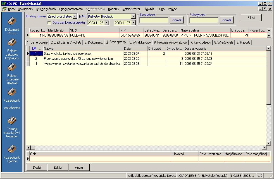Switch to 8. Właściciele tab
Screen dimensions: 274x179
224,42
